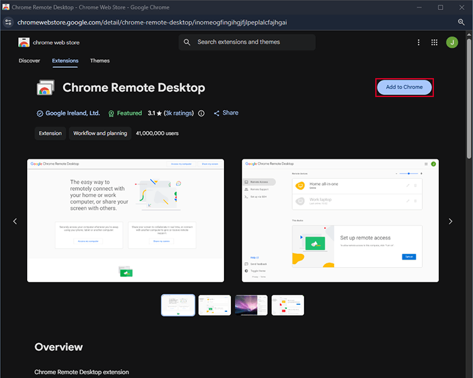The height and width of the screenshot is (378, 473).
Task: Switch to the Themes tab
Action: click(100, 60)
